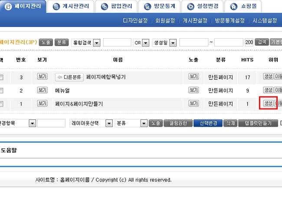Image resolution: width=282 pixels, height=200 pixels.
Task: Open the 페이지관리 tab
Action: [x=23, y=7]
